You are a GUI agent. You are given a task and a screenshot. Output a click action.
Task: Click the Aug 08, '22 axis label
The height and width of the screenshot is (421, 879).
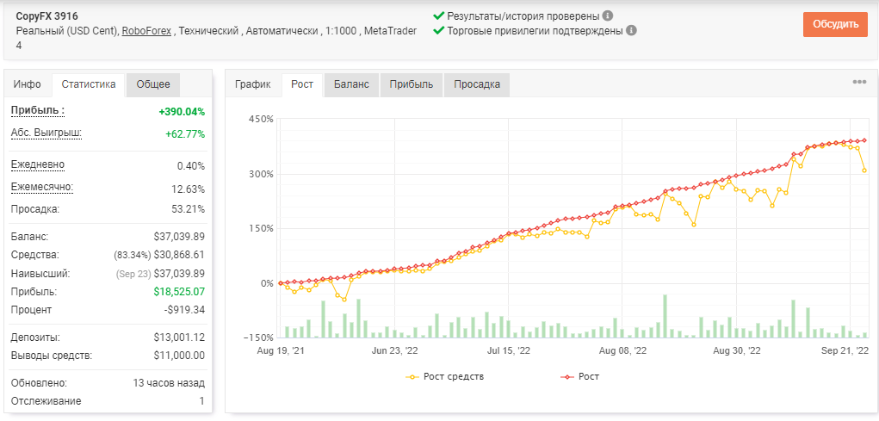point(623,351)
